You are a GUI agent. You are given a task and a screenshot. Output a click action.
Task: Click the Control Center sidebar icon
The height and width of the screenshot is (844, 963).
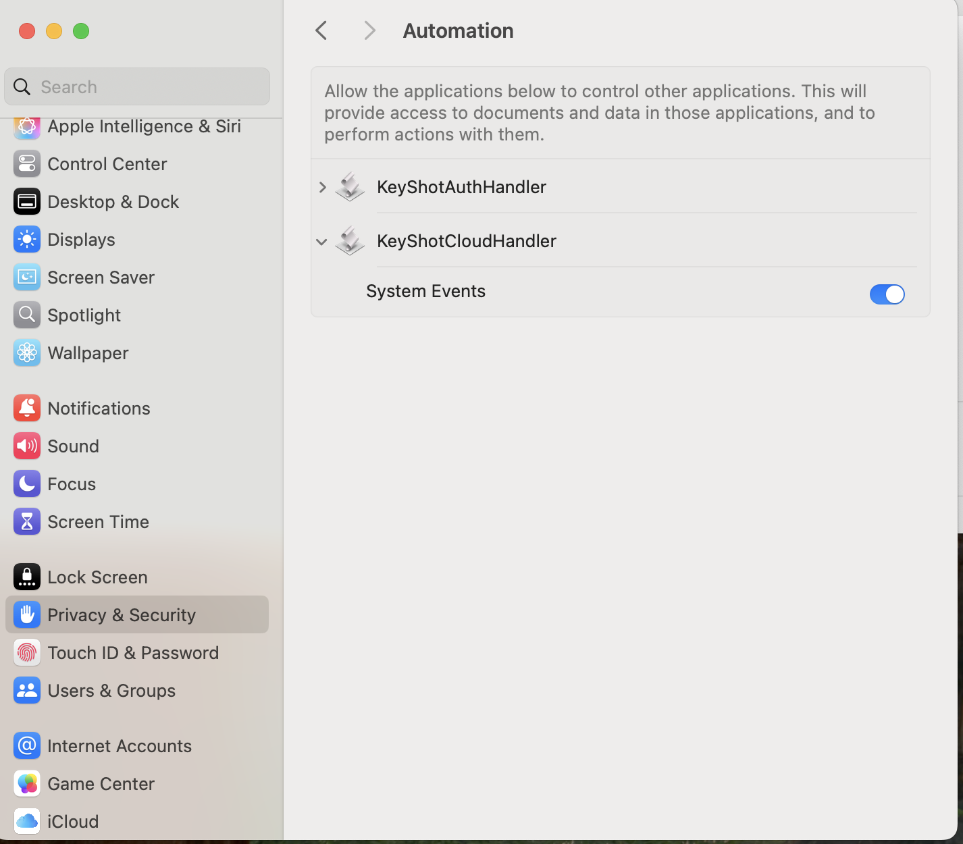[27, 164]
